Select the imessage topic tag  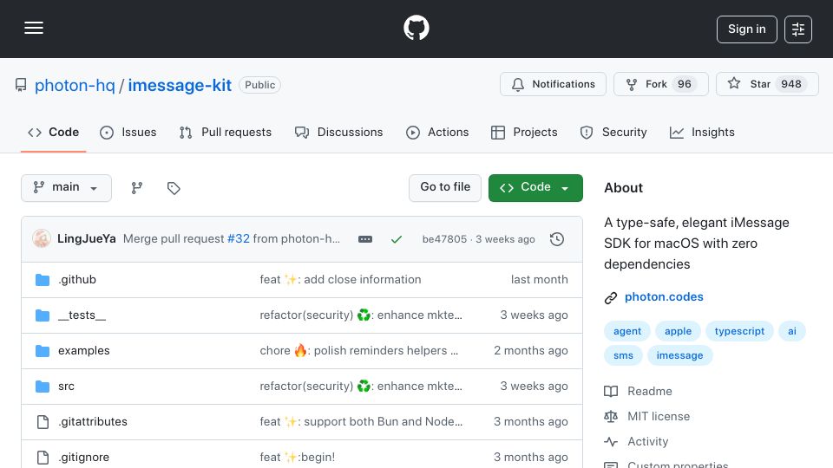[x=680, y=355]
